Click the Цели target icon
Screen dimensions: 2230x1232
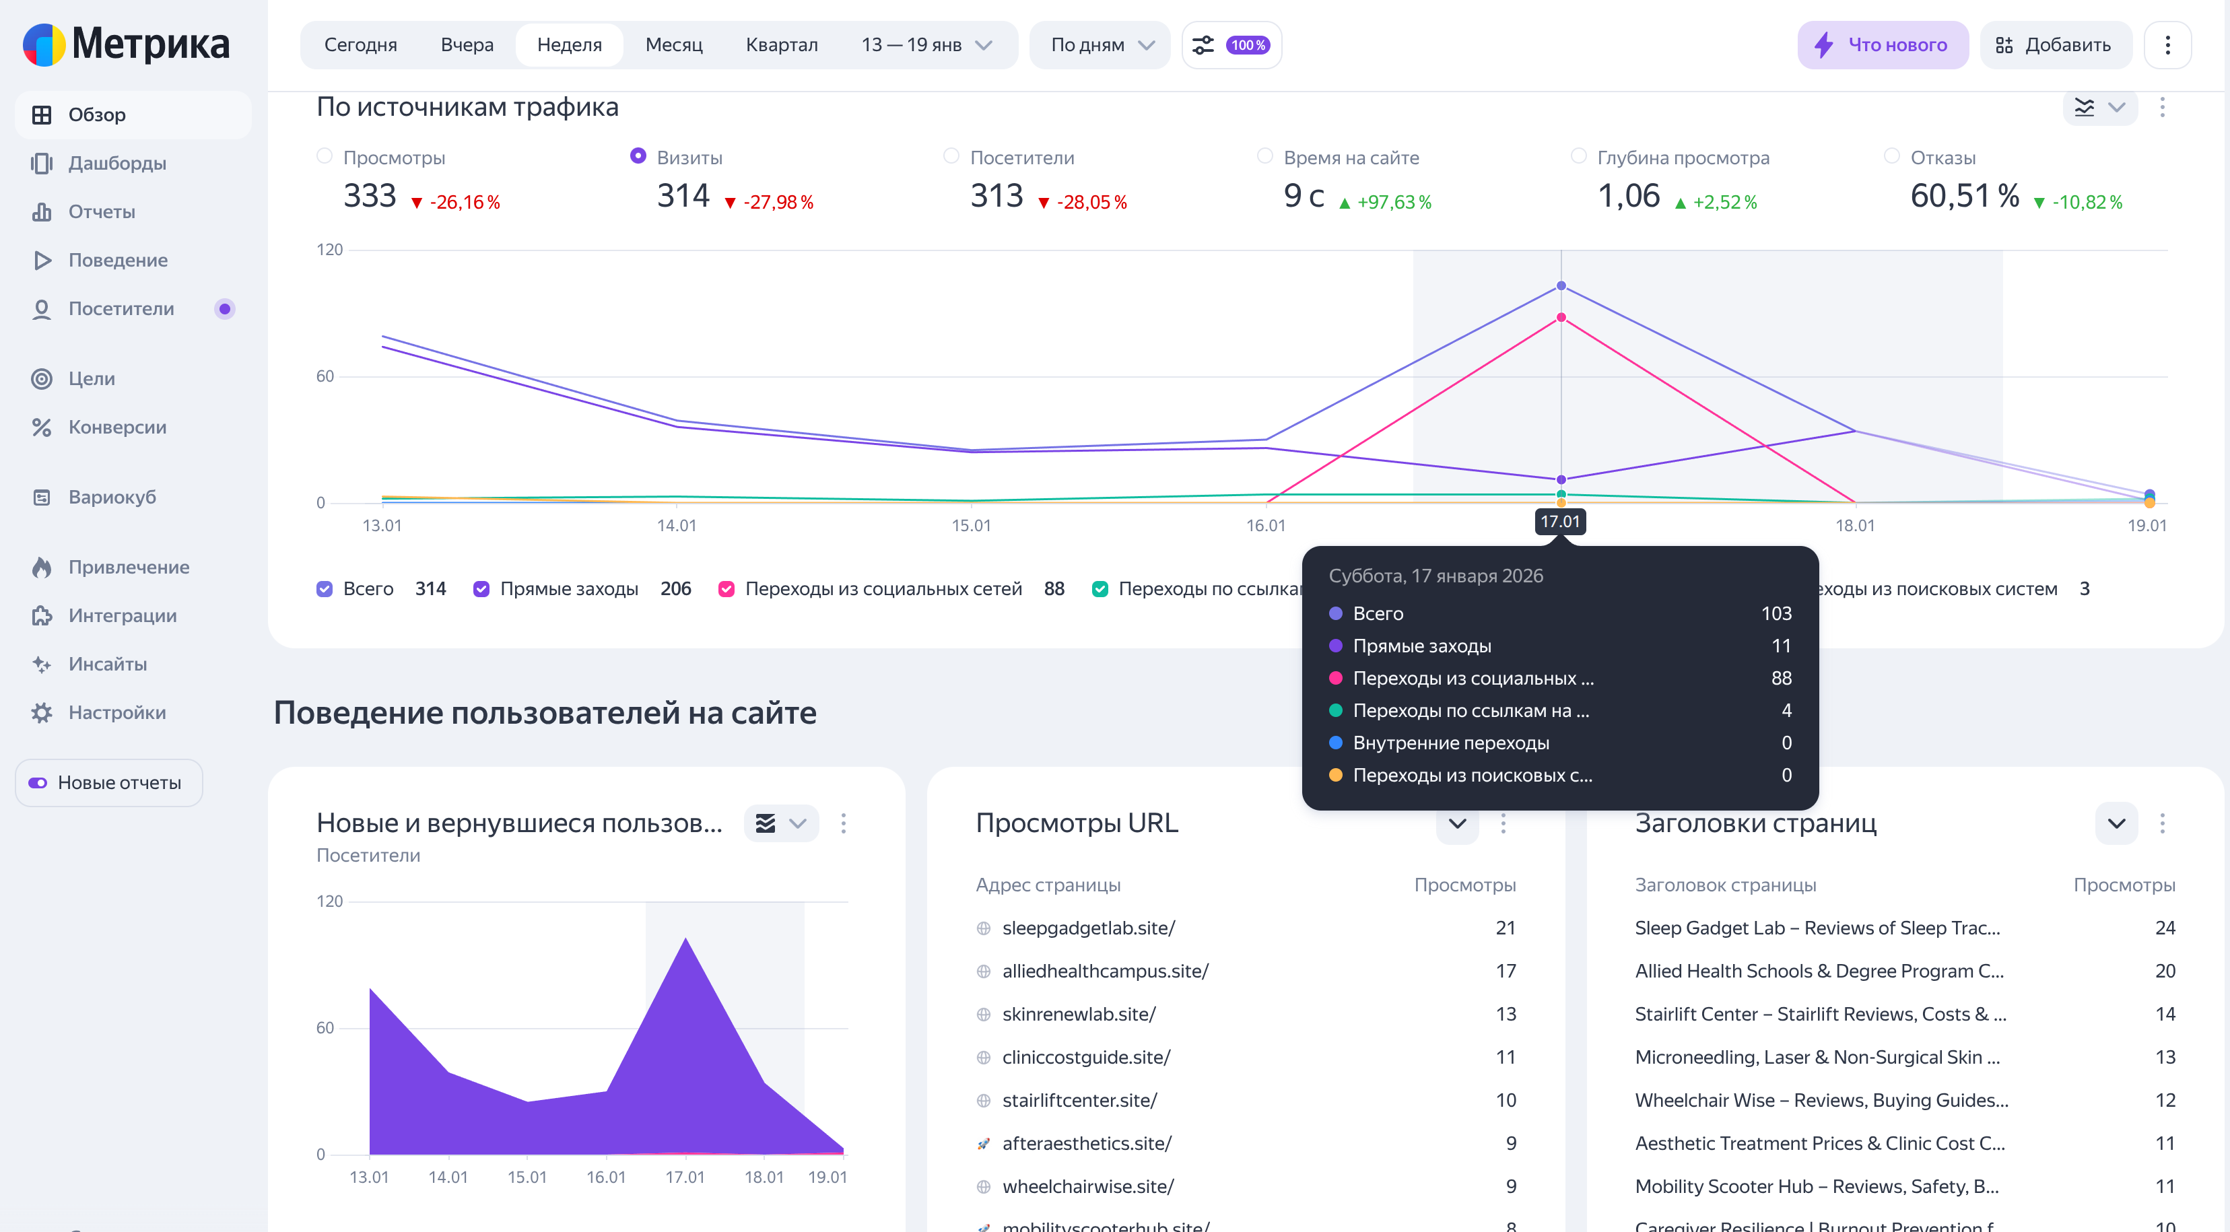[42, 378]
